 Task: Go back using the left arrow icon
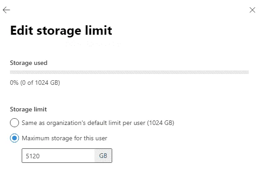6,10
